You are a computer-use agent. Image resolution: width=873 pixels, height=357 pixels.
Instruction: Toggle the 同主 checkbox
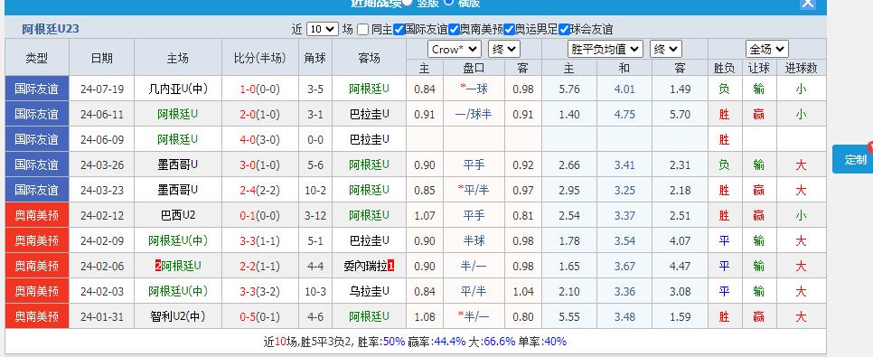click(362, 30)
